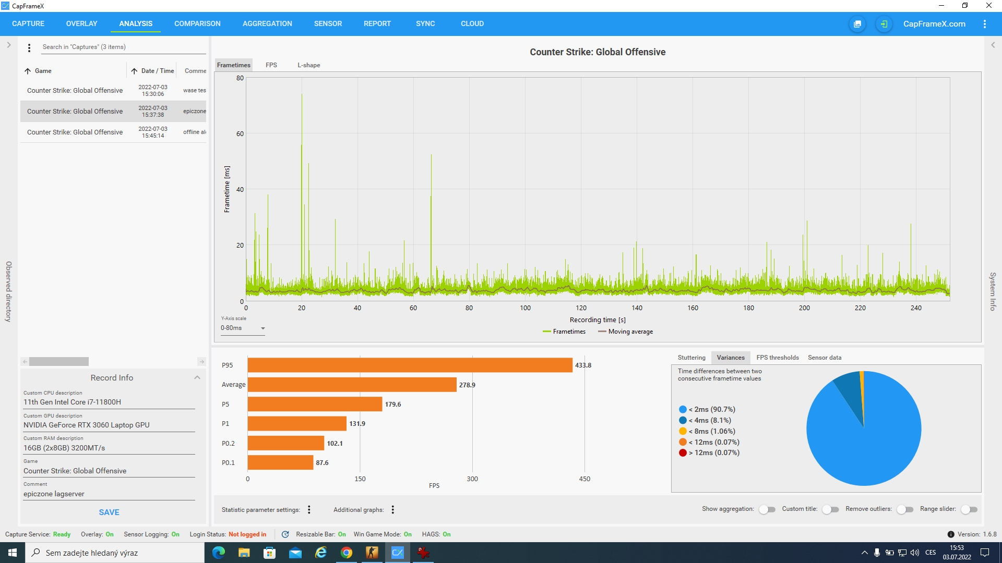Click microphone icon in system tray
Image resolution: width=1002 pixels, height=563 pixels.
(x=877, y=553)
